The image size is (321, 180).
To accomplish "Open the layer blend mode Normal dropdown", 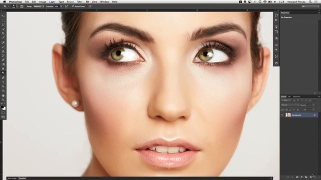I will (290, 105).
